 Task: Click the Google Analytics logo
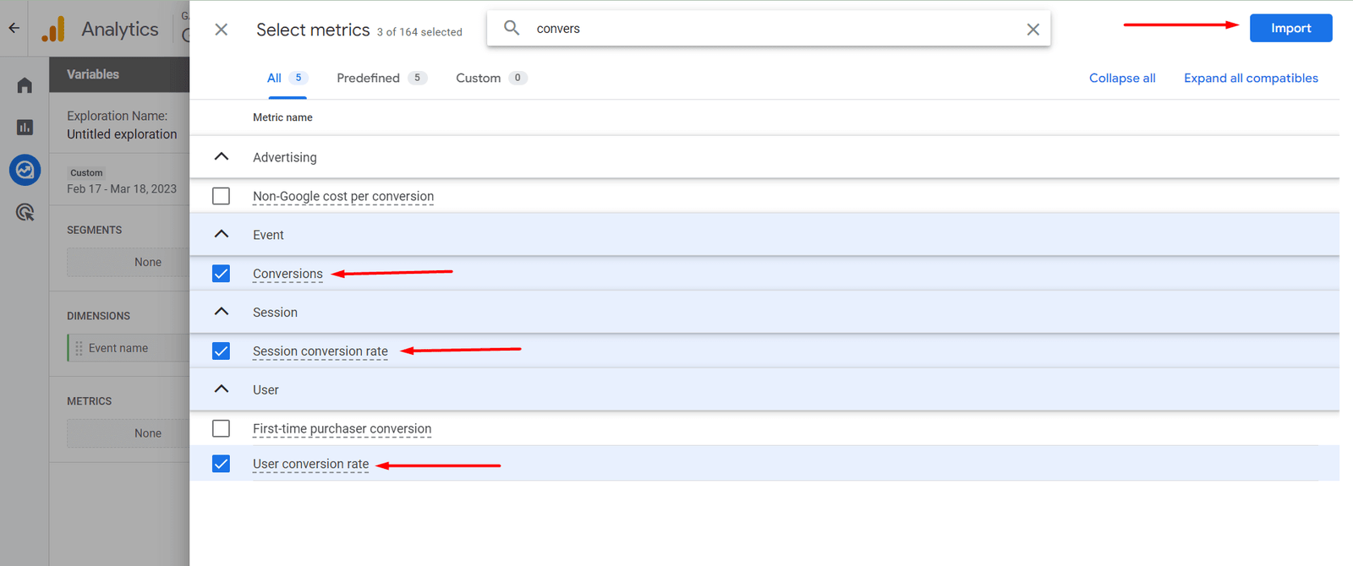point(53,29)
